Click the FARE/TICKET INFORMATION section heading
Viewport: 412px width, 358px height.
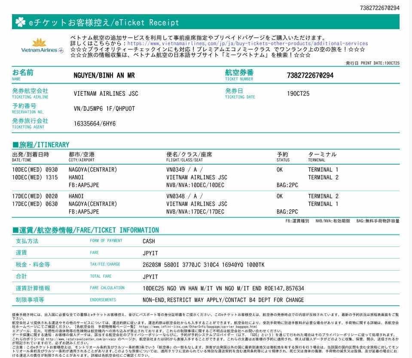coord(85,230)
